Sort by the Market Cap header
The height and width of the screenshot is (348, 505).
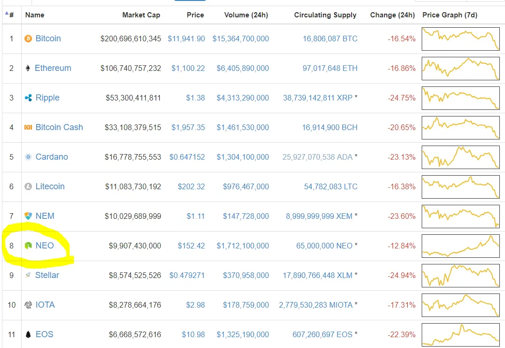[x=141, y=15]
